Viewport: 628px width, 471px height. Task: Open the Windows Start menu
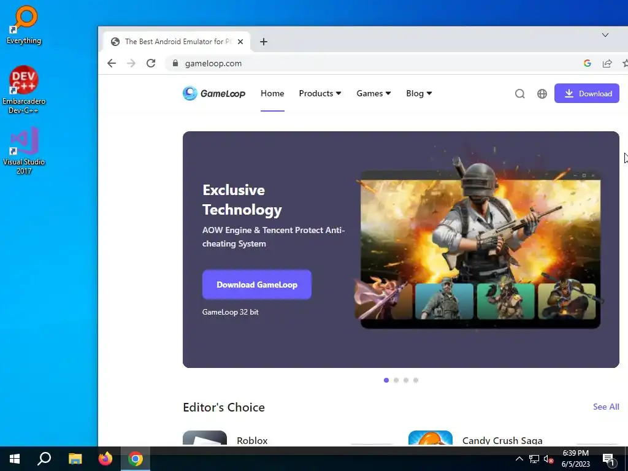(x=15, y=459)
